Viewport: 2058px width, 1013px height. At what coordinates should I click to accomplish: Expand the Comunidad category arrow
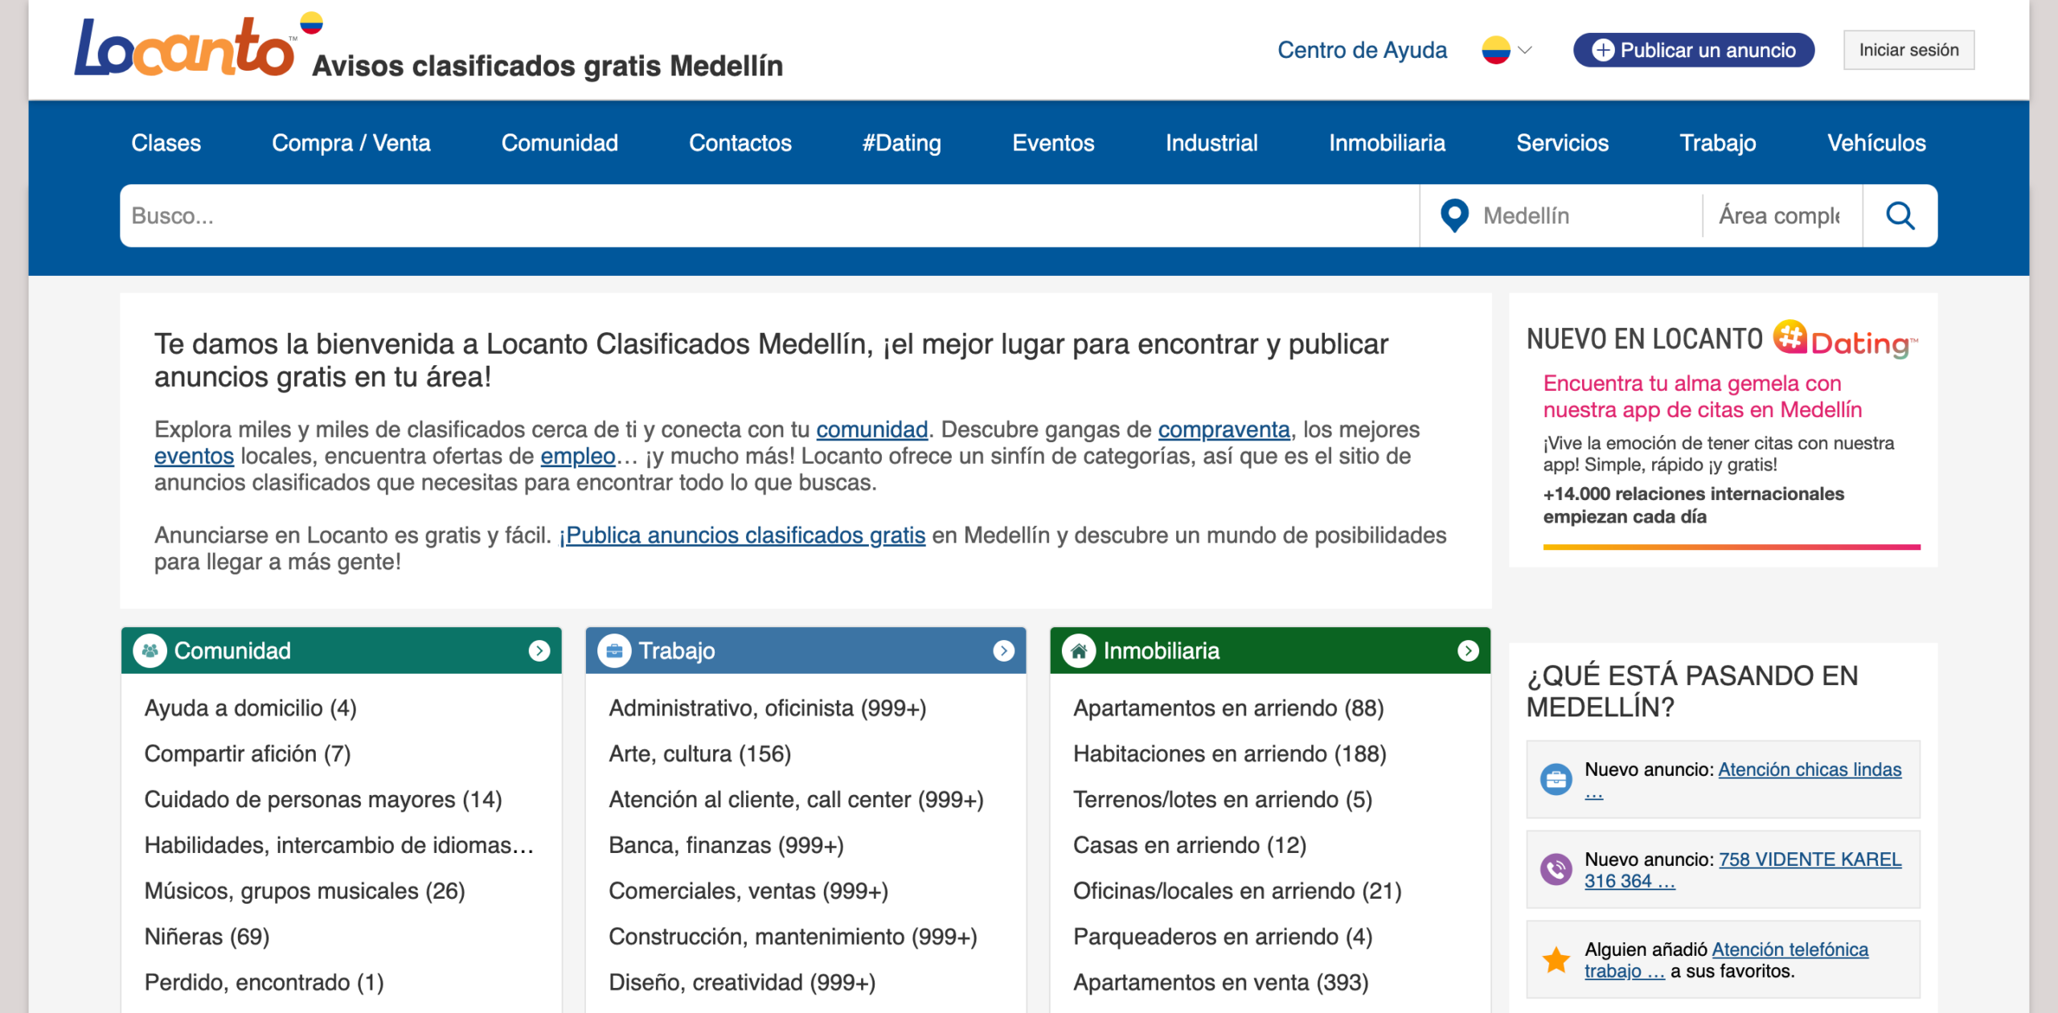click(539, 650)
